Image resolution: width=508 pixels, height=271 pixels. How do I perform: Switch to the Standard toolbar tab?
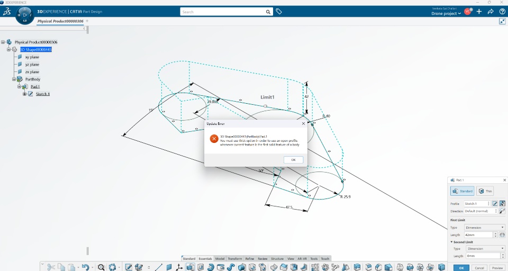(189, 259)
